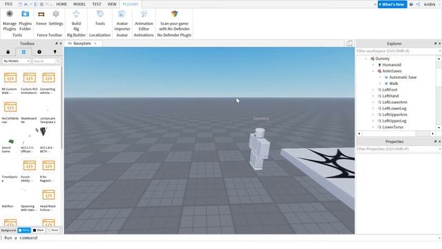Switch to the HOME ribbon tab
Viewport: 442px width, 249px height.
click(61, 4)
